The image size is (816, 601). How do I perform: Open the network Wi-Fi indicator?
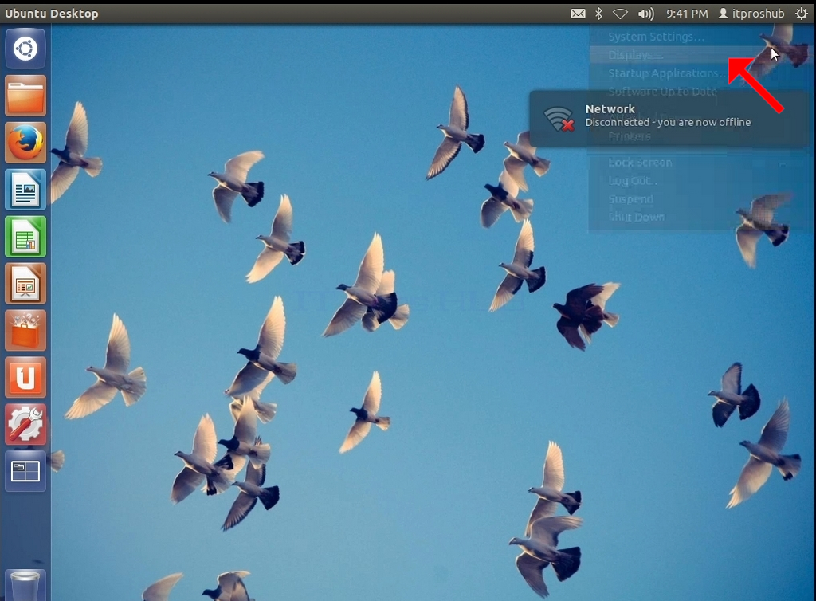tap(620, 14)
